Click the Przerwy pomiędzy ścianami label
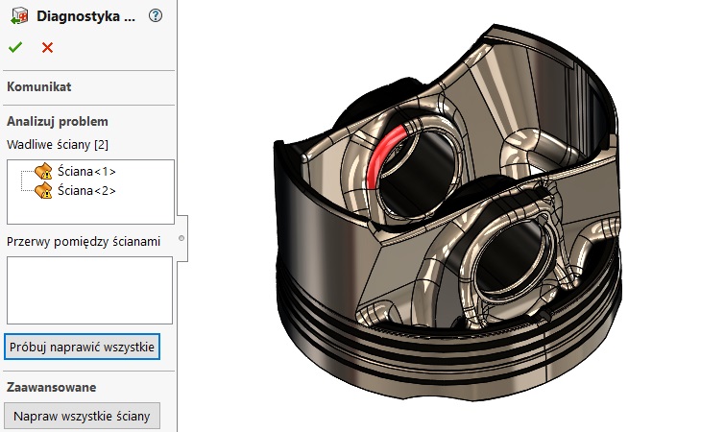The height and width of the screenshot is (432, 725). click(84, 242)
